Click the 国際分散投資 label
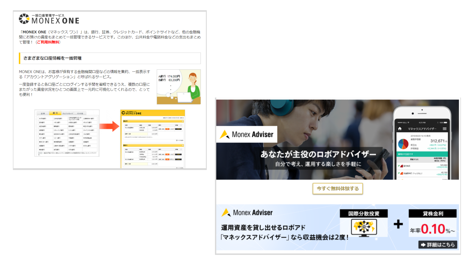The width and height of the screenshot is (470, 264). [x=364, y=214]
